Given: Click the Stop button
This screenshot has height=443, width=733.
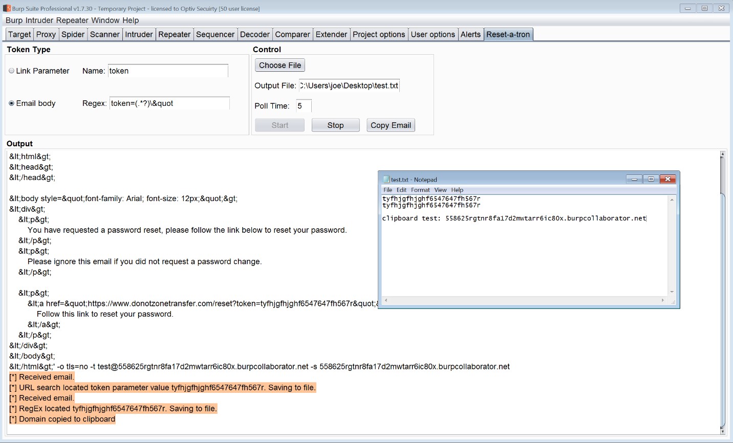Looking at the screenshot, I should 335,125.
